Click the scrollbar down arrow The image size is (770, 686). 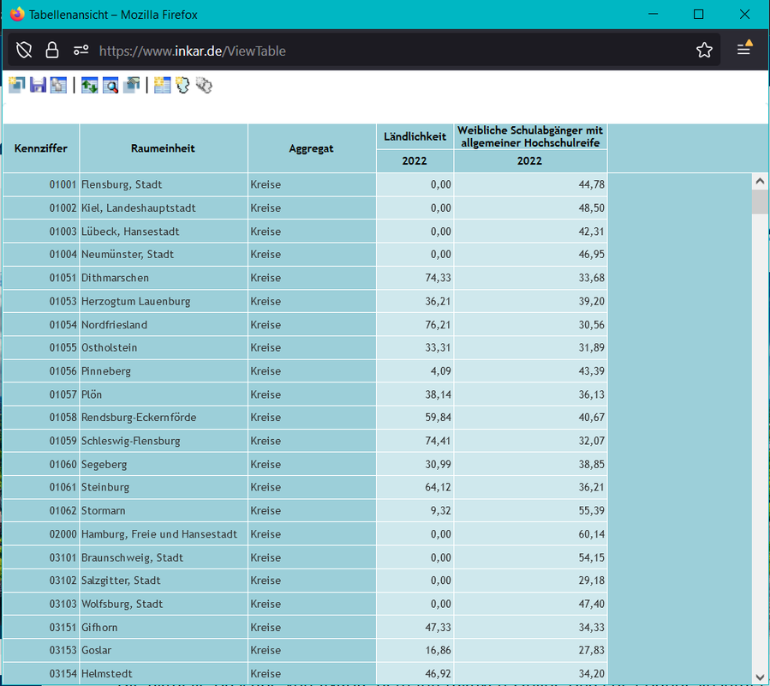coord(760,677)
